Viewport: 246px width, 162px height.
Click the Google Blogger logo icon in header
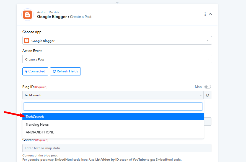(27, 15)
